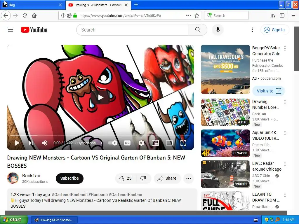Click the play control in player bar
The width and height of the screenshot is (299, 224).
[17, 143]
